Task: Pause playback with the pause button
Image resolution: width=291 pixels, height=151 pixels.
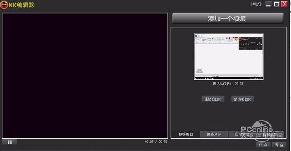Action: [x=10, y=142]
